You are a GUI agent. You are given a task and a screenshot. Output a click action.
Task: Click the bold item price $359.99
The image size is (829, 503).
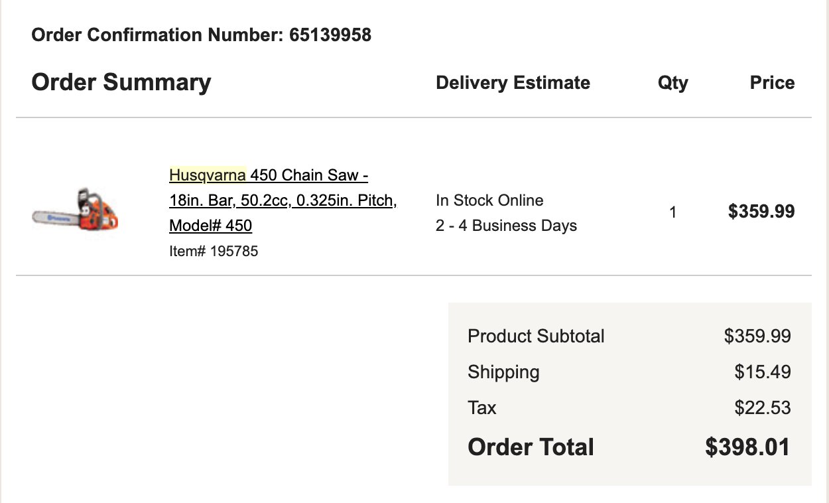[761, 211]
